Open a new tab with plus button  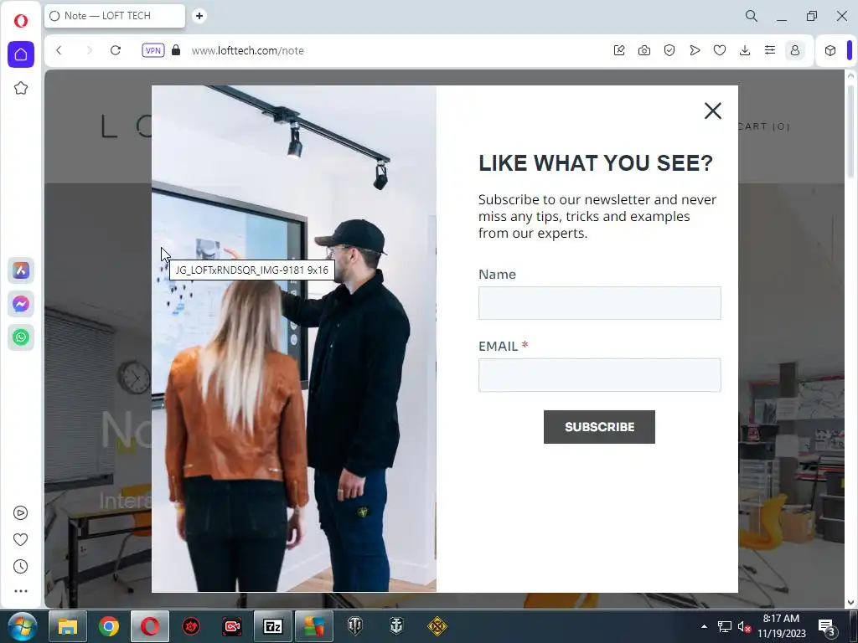click(x=199, y=16)
